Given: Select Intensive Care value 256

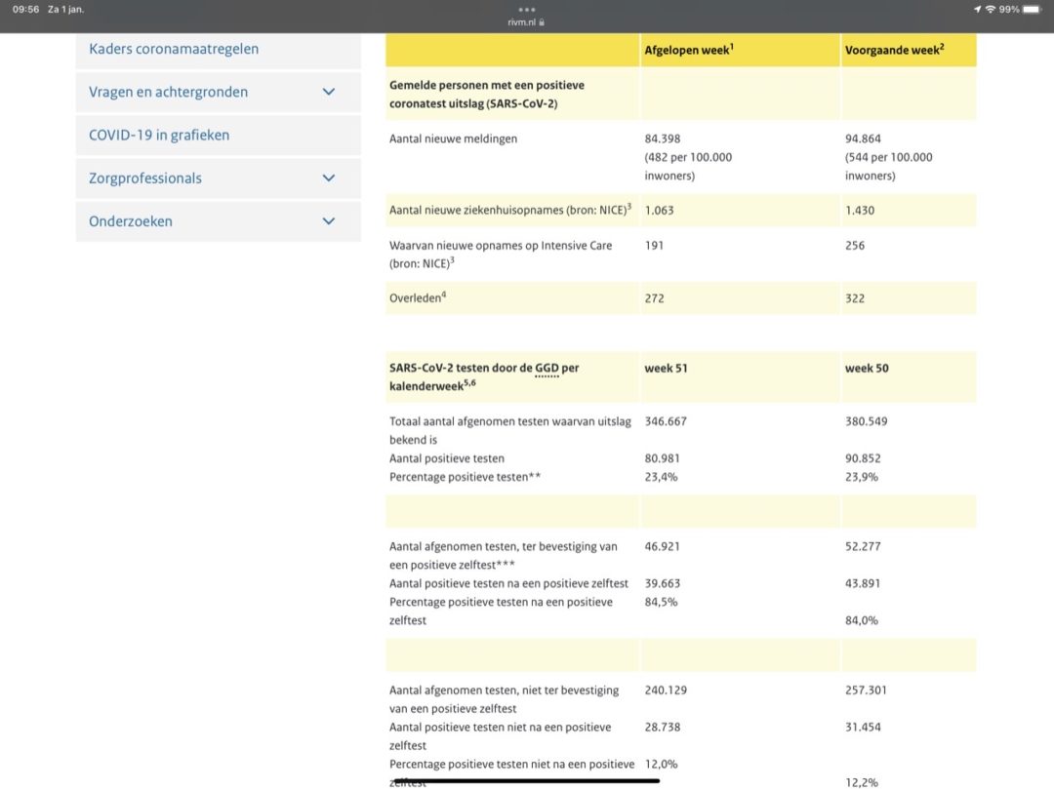Looking at the screenshot, I should coord(855,246).
